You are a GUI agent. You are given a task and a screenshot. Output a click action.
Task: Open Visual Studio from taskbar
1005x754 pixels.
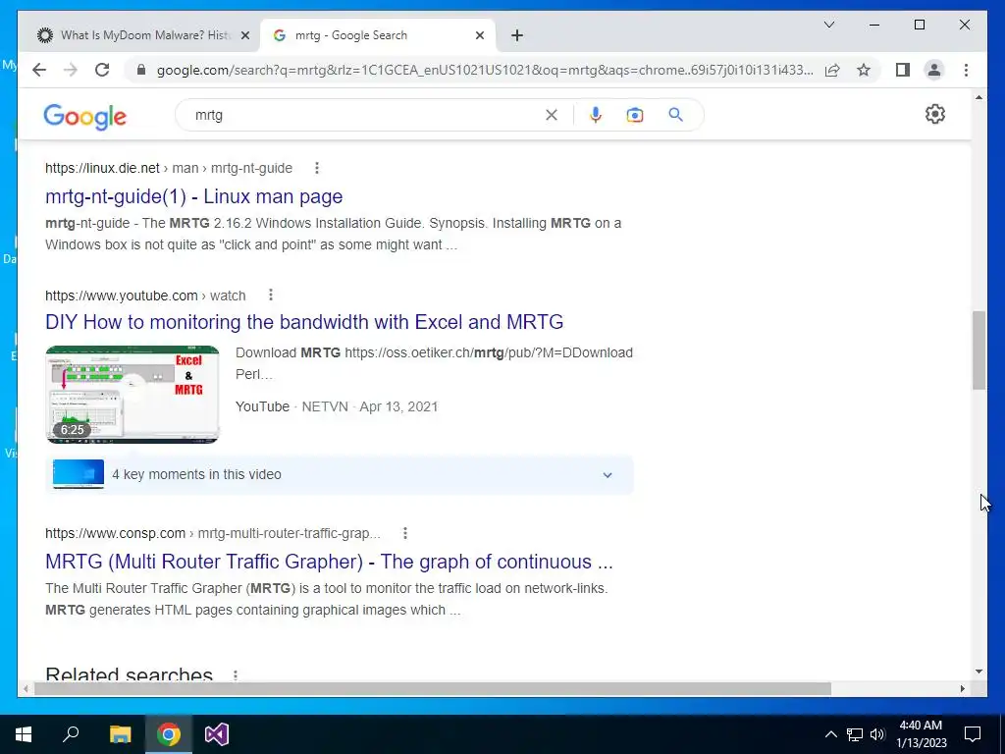point(217,734)
